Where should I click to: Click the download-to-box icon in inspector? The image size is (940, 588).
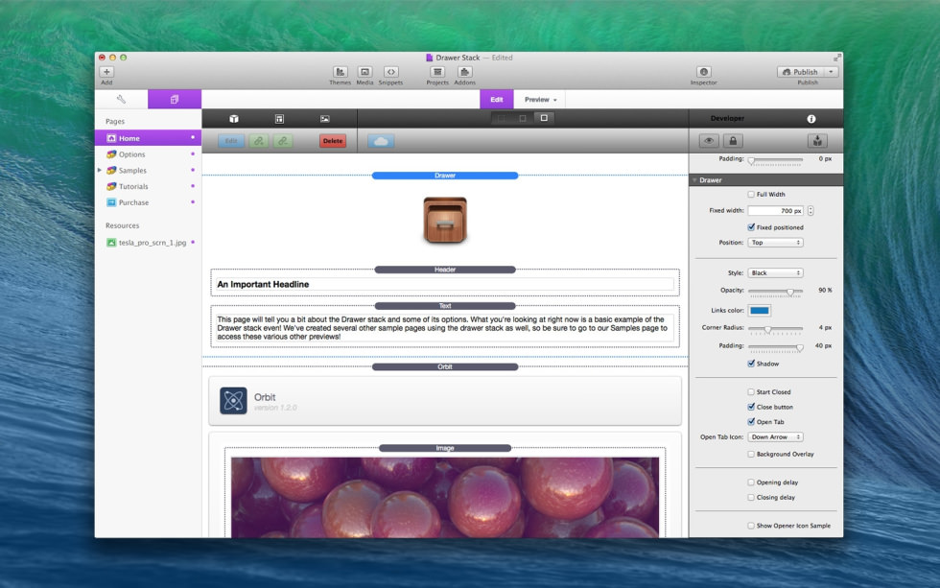[x=817, y=141]
